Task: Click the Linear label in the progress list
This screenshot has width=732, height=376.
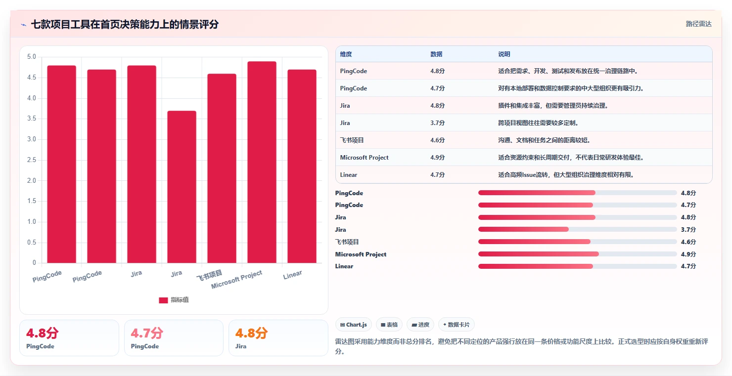Action: [x=344, y=266]
